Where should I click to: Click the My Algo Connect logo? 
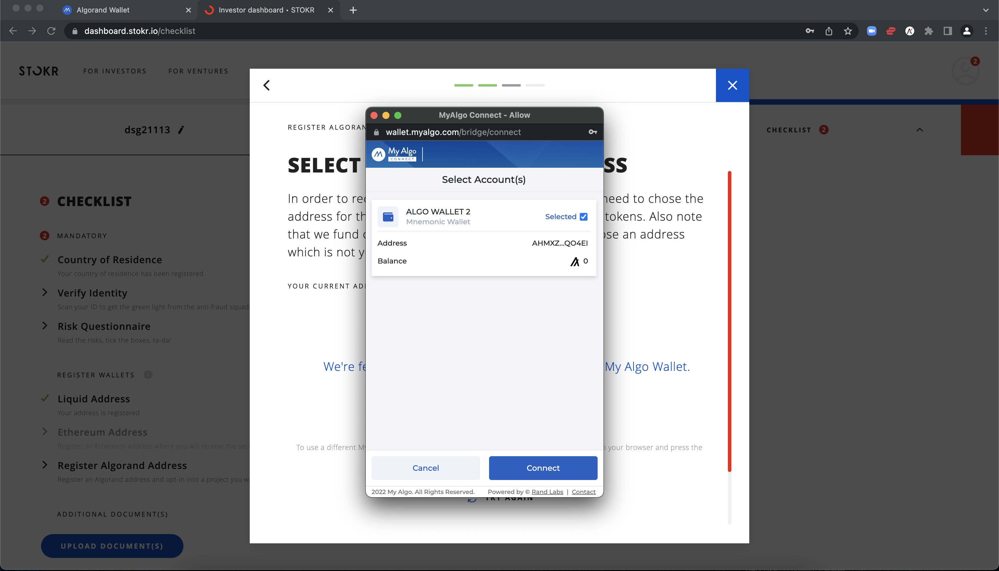[x=394, y=154]
